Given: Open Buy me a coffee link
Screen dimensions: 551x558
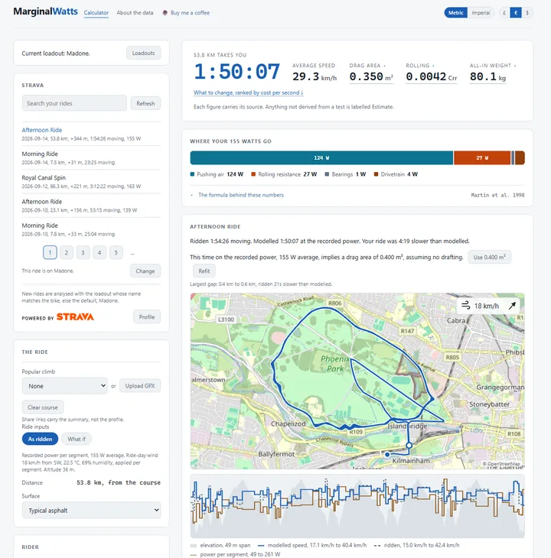Looking at the screenshot, I should click(190, 13).
